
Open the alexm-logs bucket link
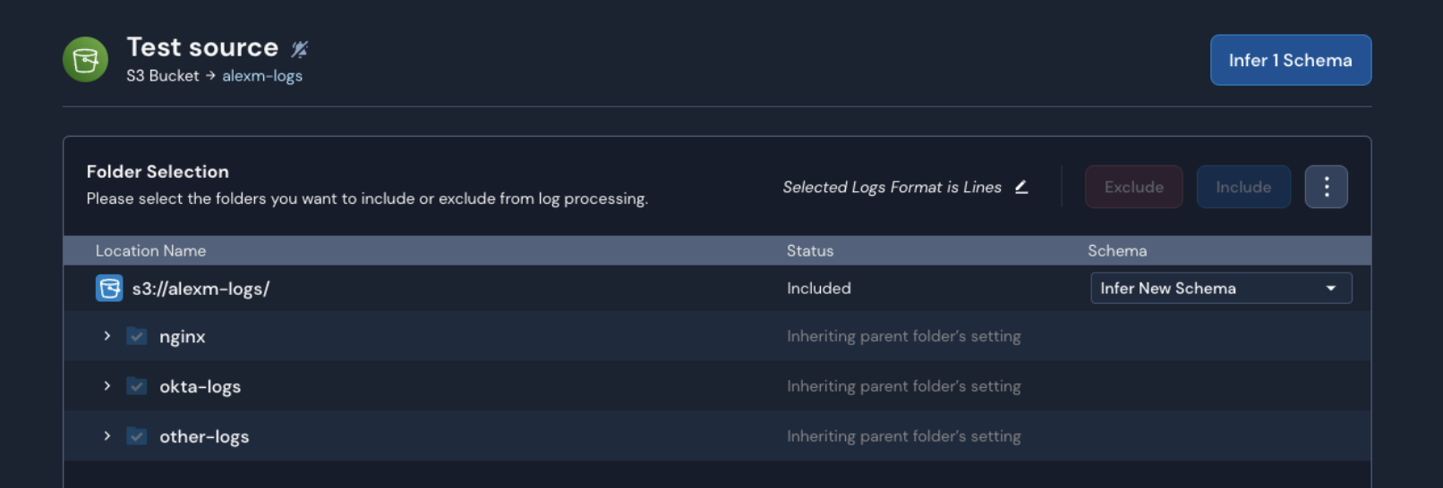tap(262, 76)
